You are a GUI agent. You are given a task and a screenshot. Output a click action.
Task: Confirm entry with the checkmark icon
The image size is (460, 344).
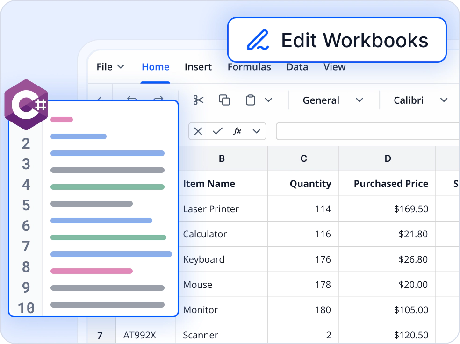(217, 131)
